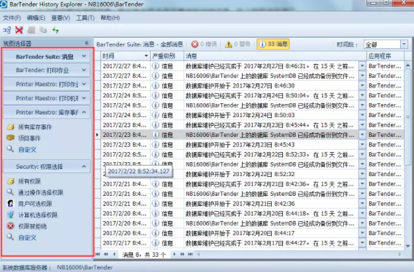Open the 编辑(E) menu

click(x=36, y=18)
